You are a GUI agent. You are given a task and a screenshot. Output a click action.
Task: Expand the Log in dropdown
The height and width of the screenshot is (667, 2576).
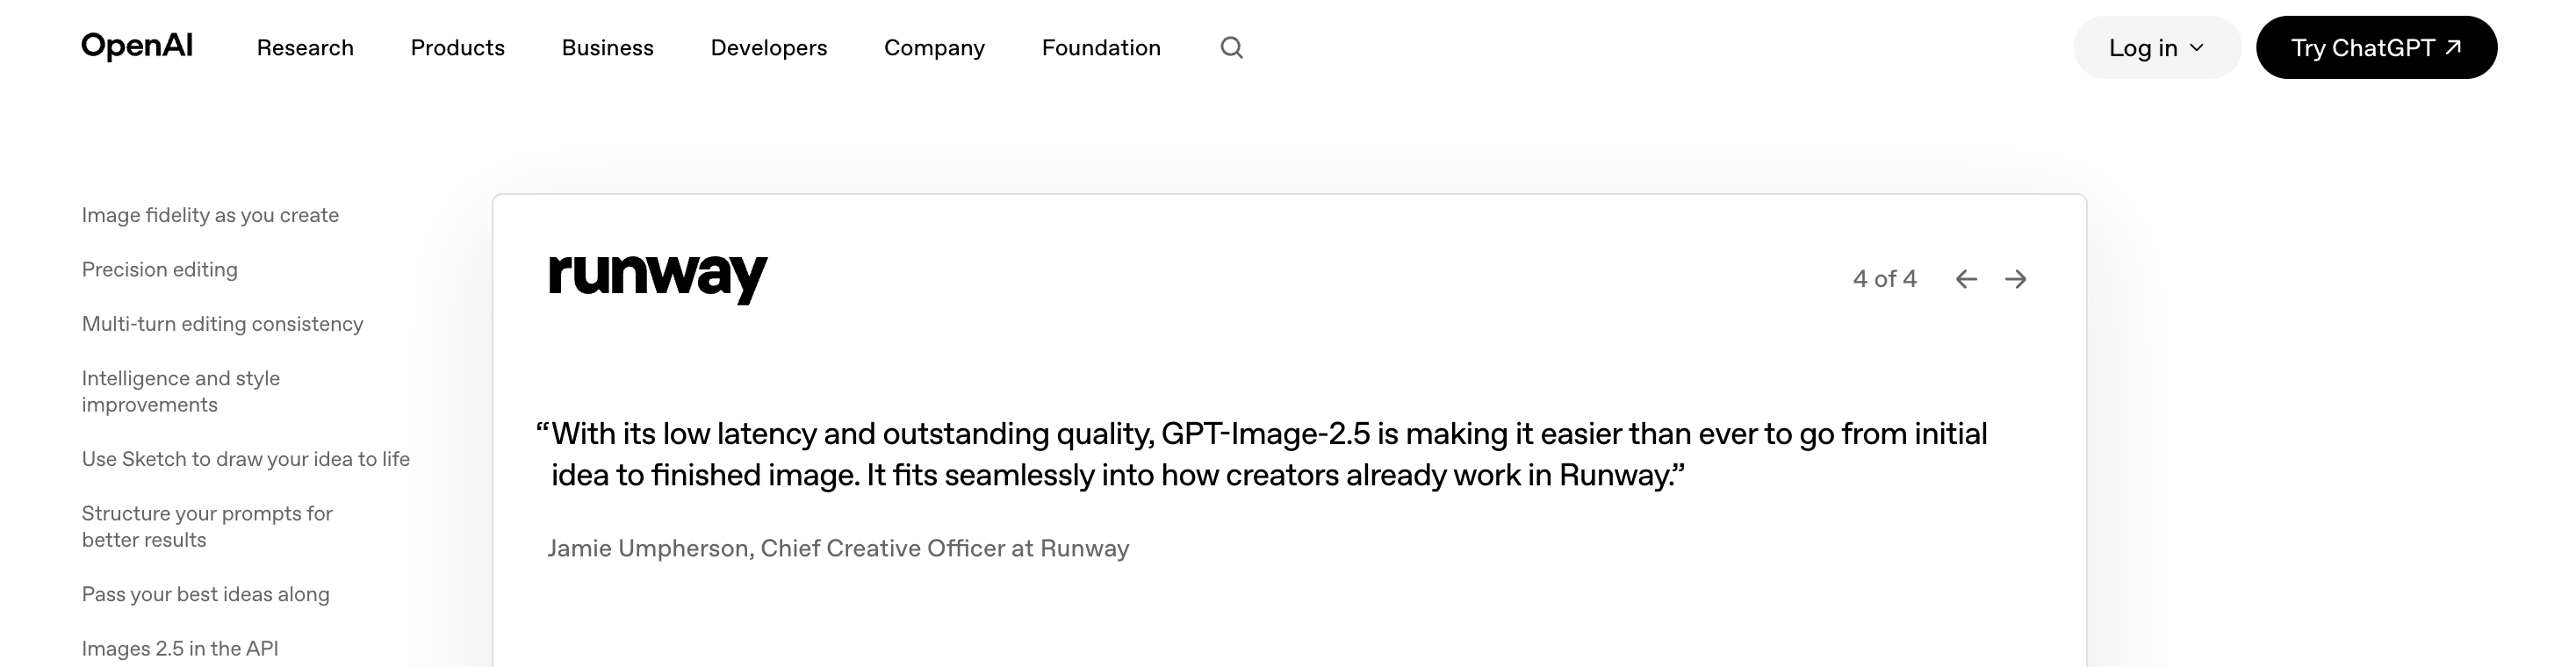tap(2157, 47)
